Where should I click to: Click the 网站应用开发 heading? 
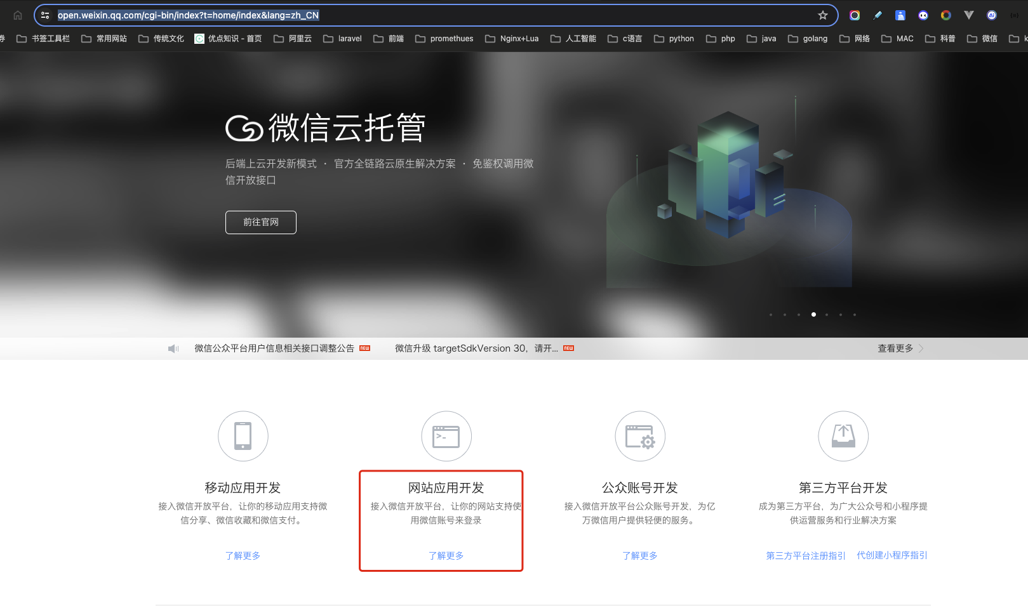point(446,487)
